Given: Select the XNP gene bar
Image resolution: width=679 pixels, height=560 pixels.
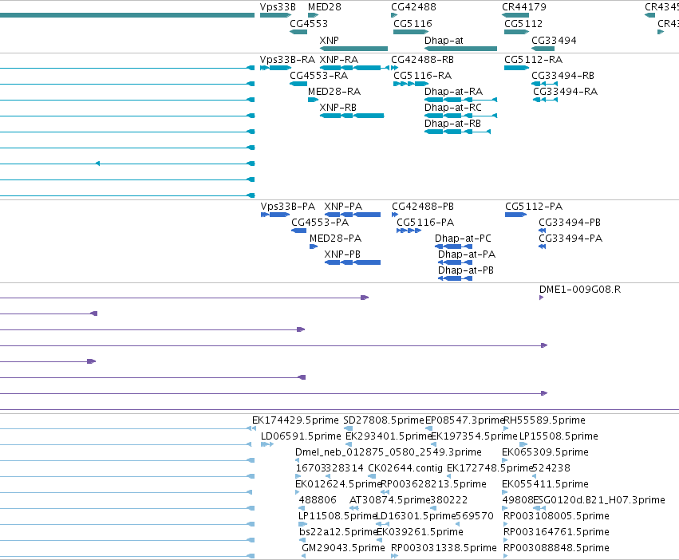Looking at the screenshot, I should click(x=353, y=49).
